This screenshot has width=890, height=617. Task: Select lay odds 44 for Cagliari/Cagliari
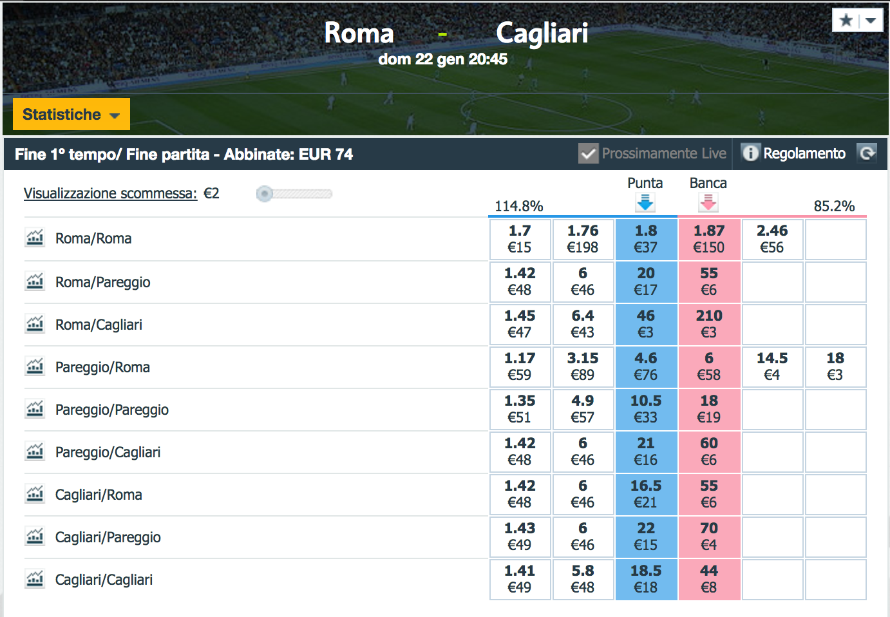click(x=709, y=579)
